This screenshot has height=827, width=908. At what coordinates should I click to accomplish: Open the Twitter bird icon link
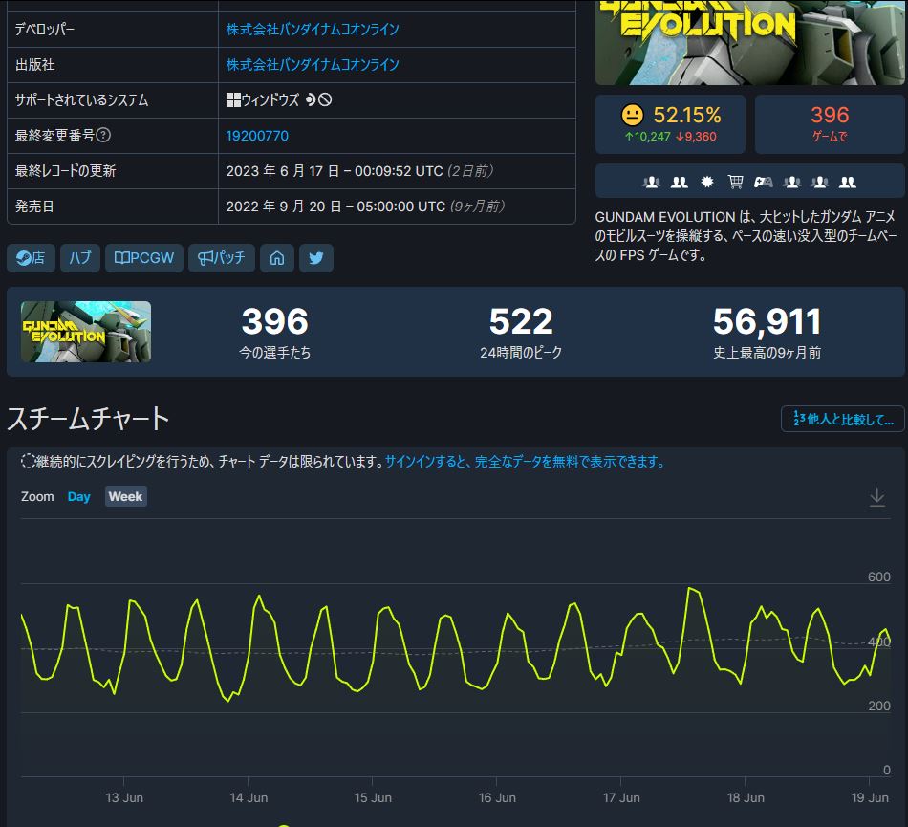[315, 258]
